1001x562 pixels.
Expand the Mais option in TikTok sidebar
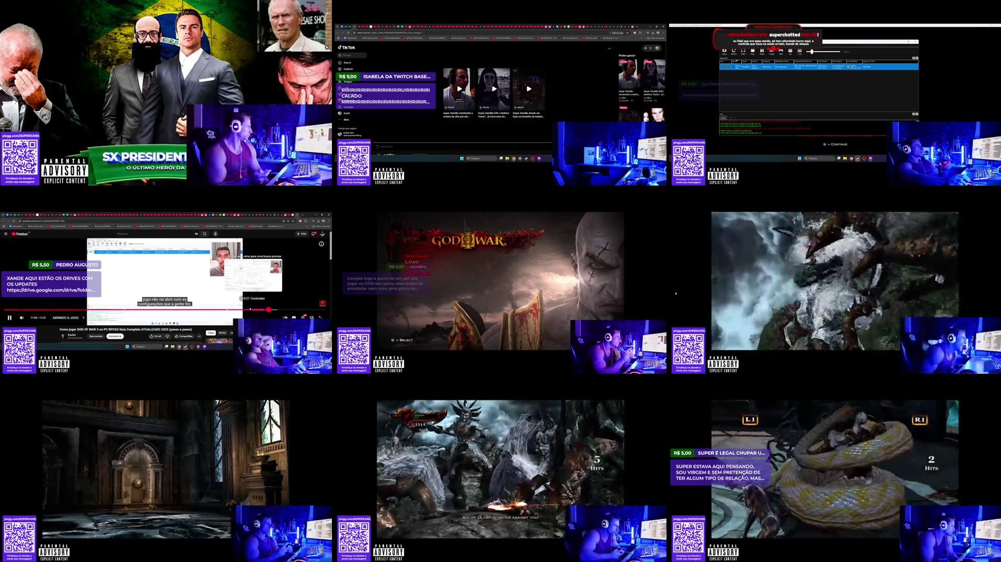pos(347,120)
